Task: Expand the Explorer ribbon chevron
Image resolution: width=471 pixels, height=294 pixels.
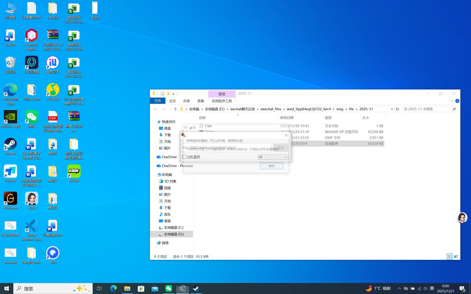Action: [451, 101]
